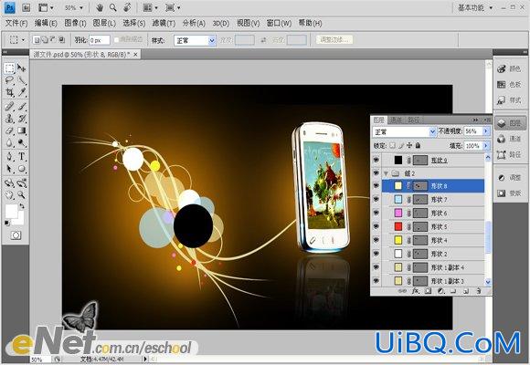The image size is (530, 365).
Task: Select the Pen tool
Action: pyautogui.click(x=9, y=156)
